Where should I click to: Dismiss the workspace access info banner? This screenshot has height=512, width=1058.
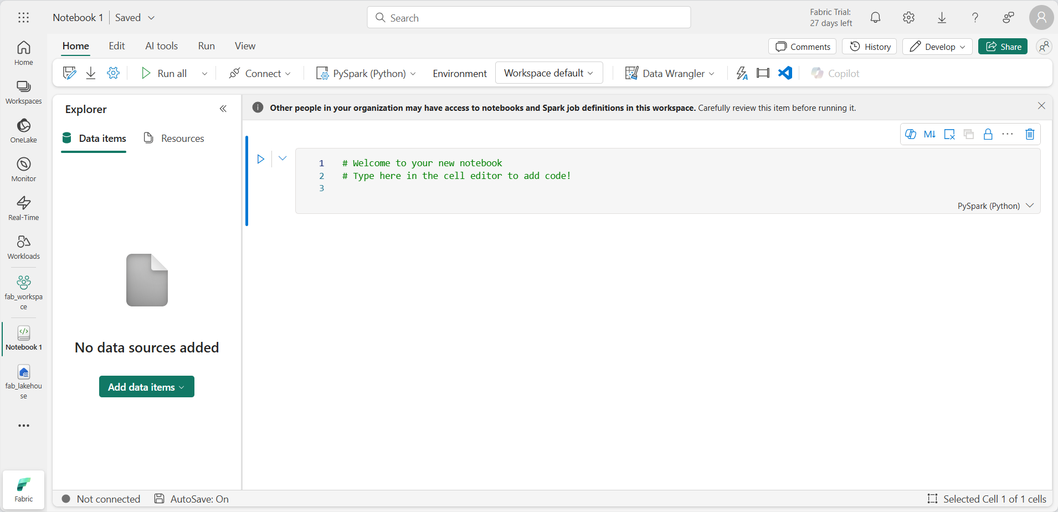click(x=1041, y=106)
